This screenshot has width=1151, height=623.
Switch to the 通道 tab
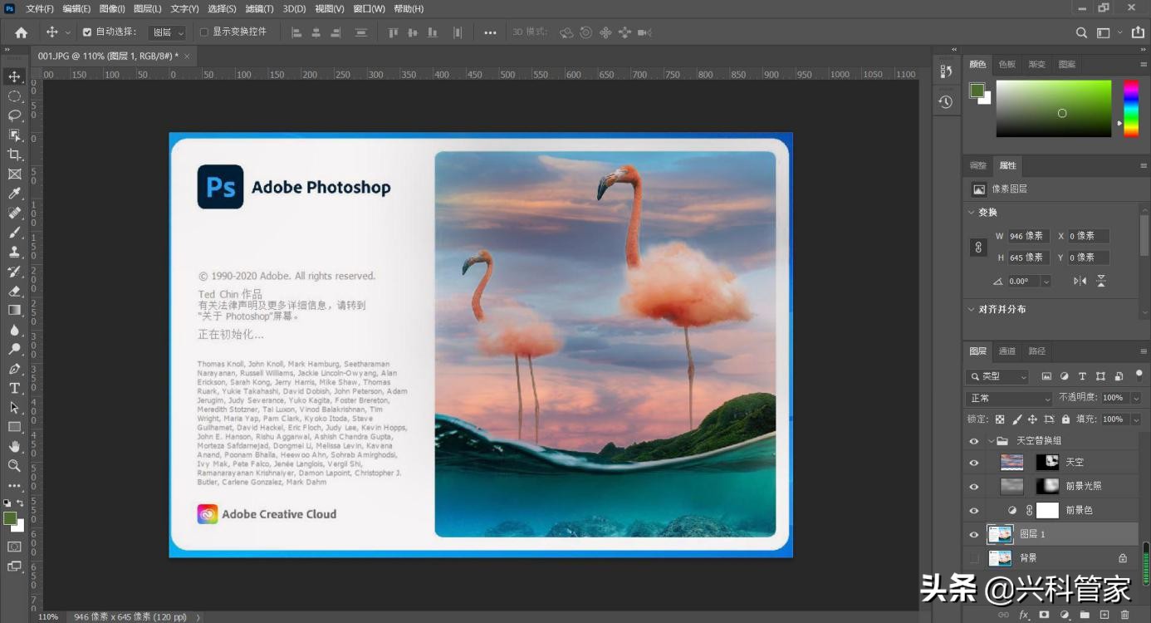[1007, 351]
